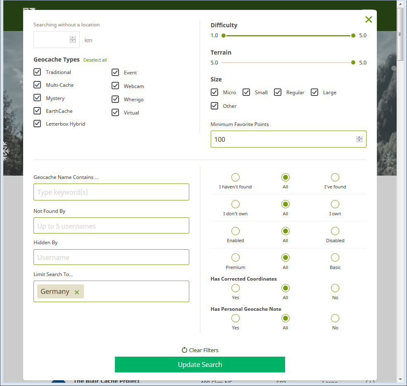Select the I don't own radio button
Image resolution: width=407 pixels, height=386 pixels.
[x=236, y=204]
